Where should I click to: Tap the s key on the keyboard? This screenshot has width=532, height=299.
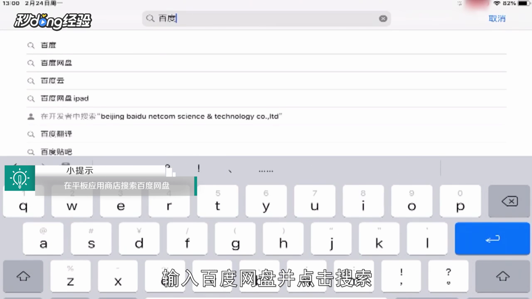[91, 239]
